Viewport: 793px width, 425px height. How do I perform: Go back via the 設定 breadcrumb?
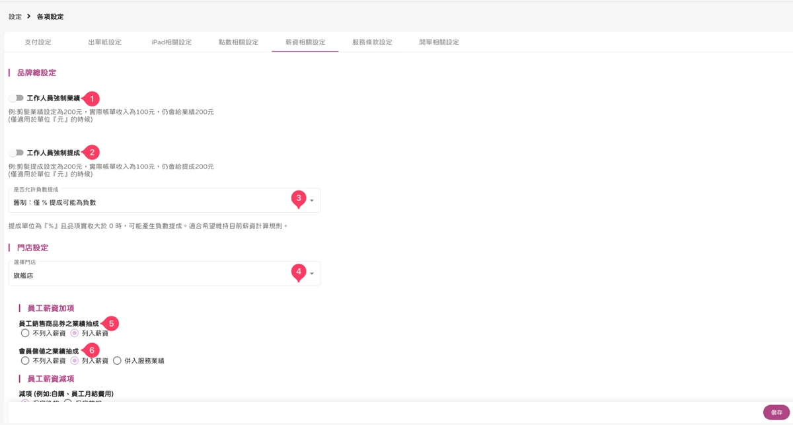[15, 17]
